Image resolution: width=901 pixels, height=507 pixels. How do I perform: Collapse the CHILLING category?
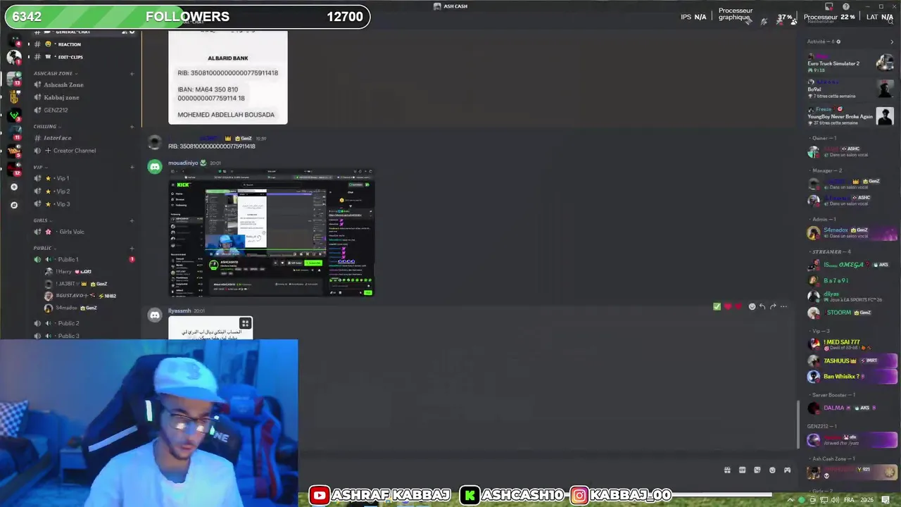tap(46, 127)
